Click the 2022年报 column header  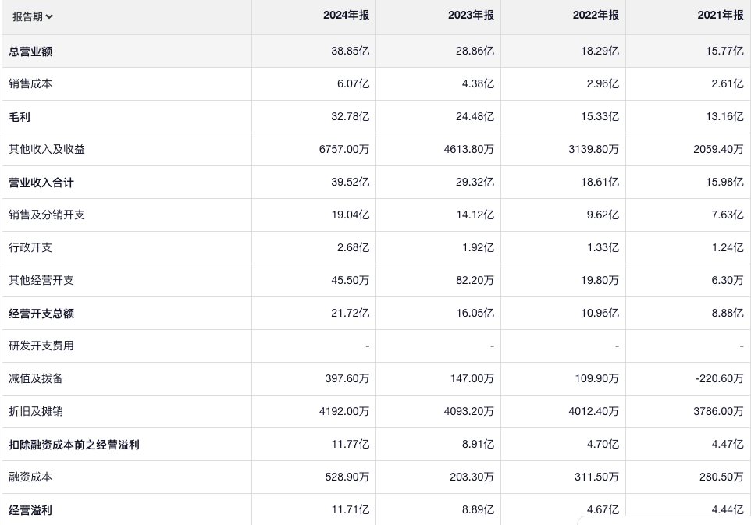coord(596,16)
